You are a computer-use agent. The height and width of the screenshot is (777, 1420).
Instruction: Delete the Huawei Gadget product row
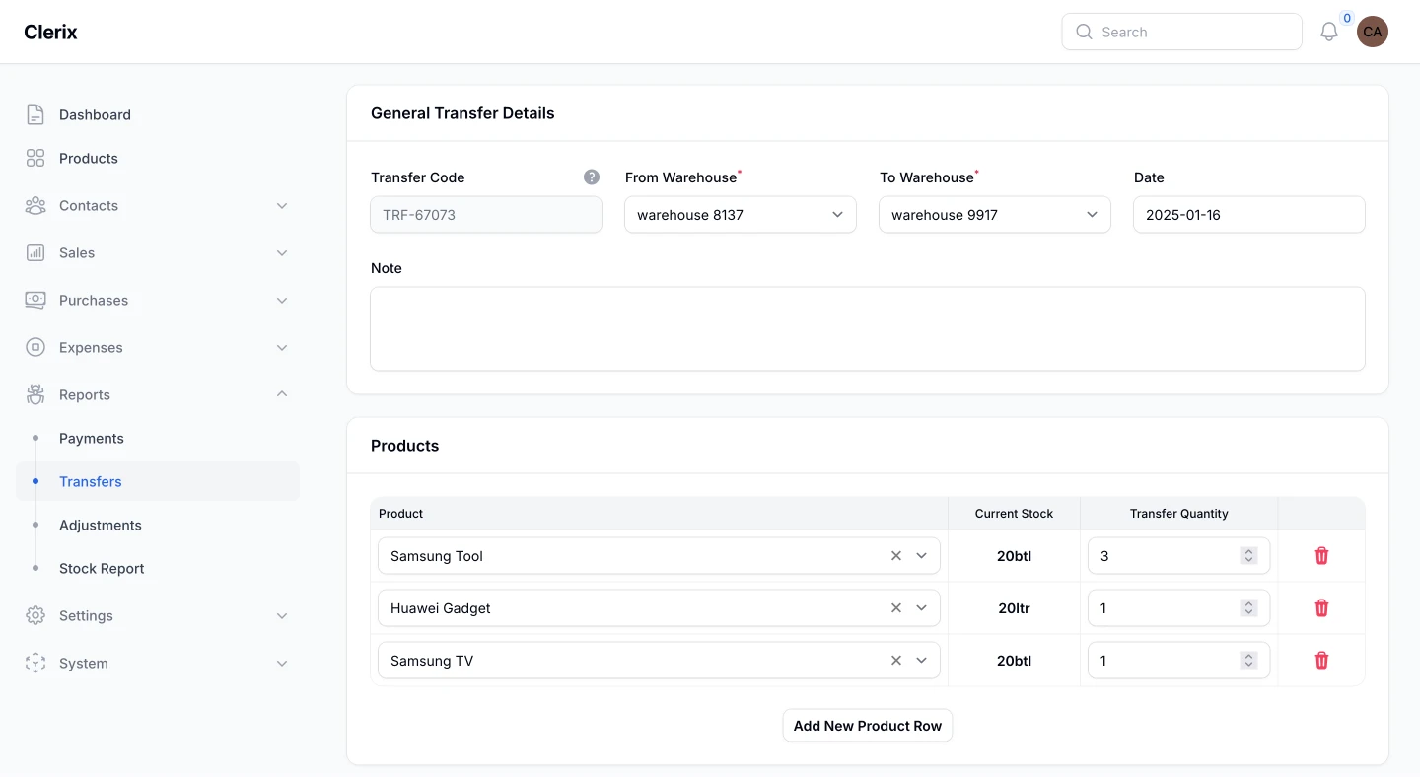pyautogui.click(x=1321, y=608)
